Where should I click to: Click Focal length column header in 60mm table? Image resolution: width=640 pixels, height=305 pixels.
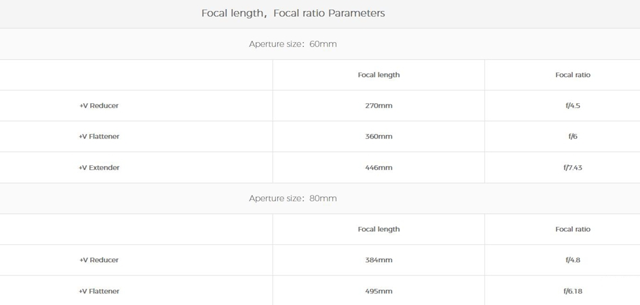pyautogui.click(x=378, y=75)
